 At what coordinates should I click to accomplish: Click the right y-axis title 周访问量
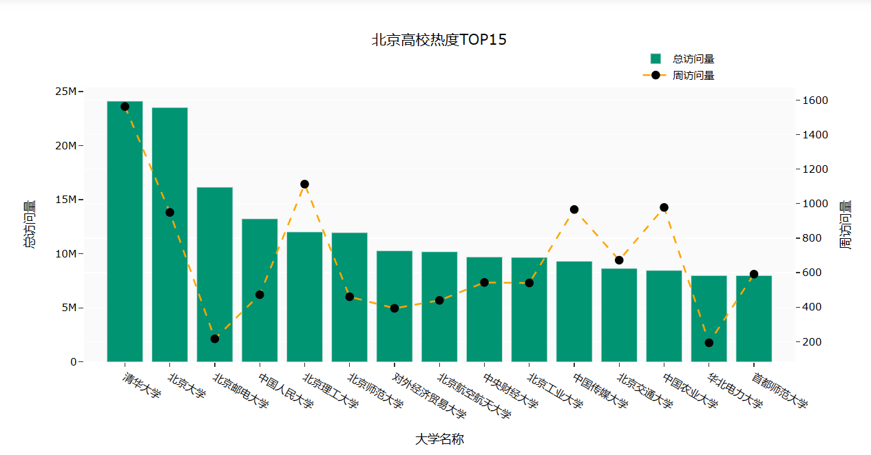pos(845,224)
